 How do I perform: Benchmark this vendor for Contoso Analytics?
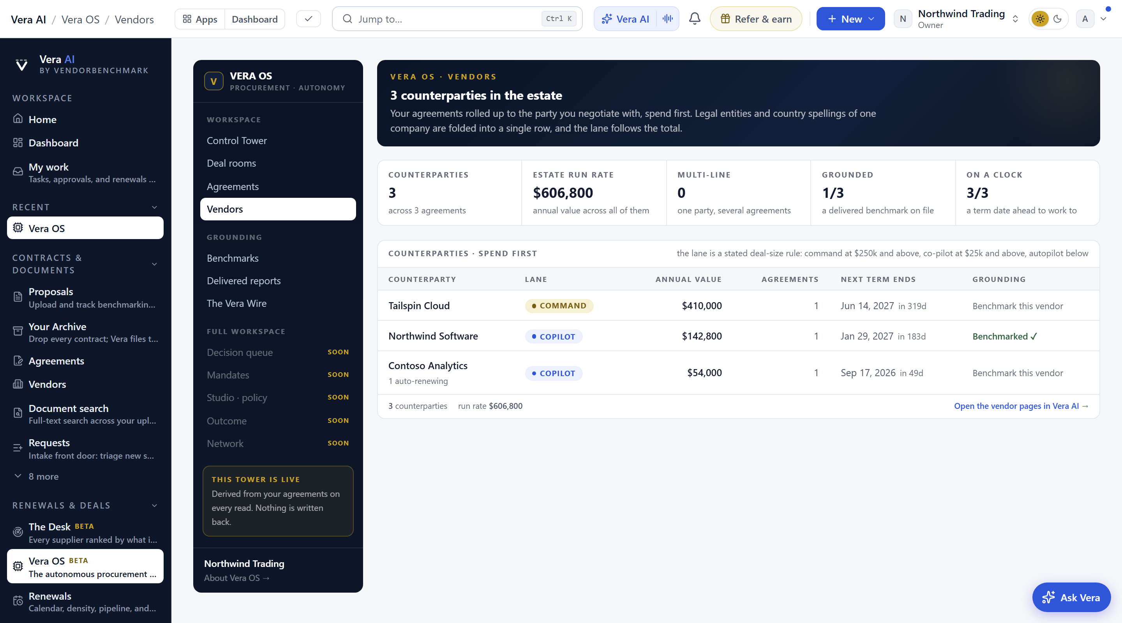pyautogui.click(x=1018, y=373)
